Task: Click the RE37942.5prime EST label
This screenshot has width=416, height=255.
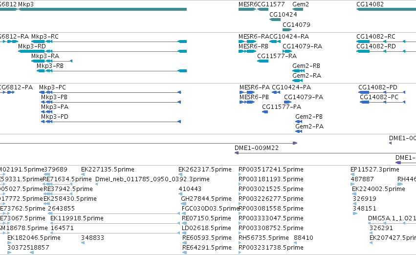Action: pyautogui.click(x=68, y=189)
